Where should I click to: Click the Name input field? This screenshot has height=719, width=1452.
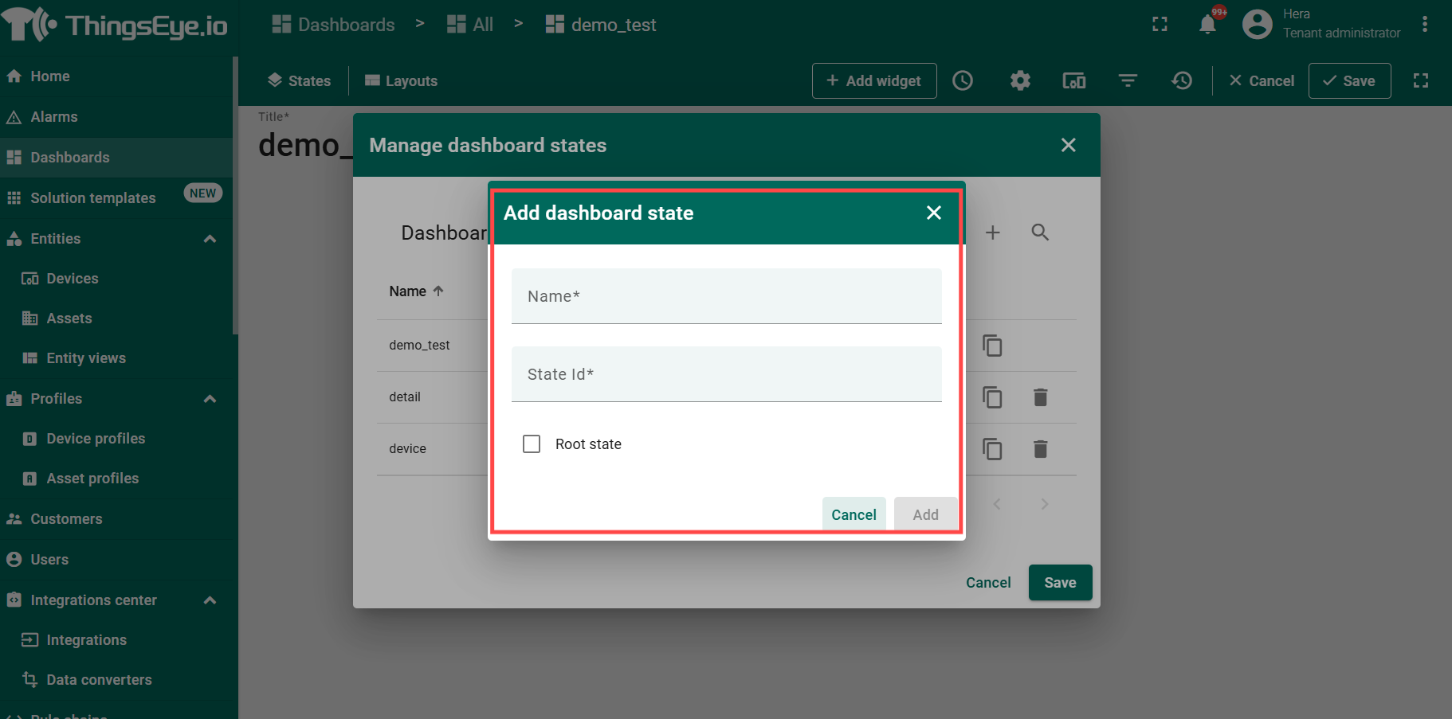[726, 296]
